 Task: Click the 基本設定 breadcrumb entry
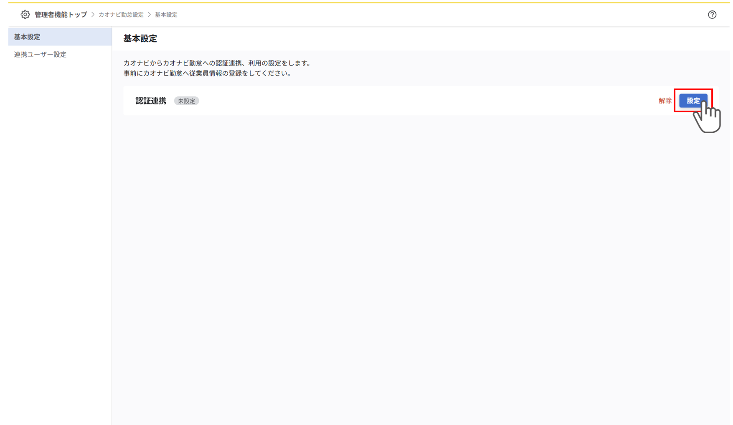pos(165,14)
